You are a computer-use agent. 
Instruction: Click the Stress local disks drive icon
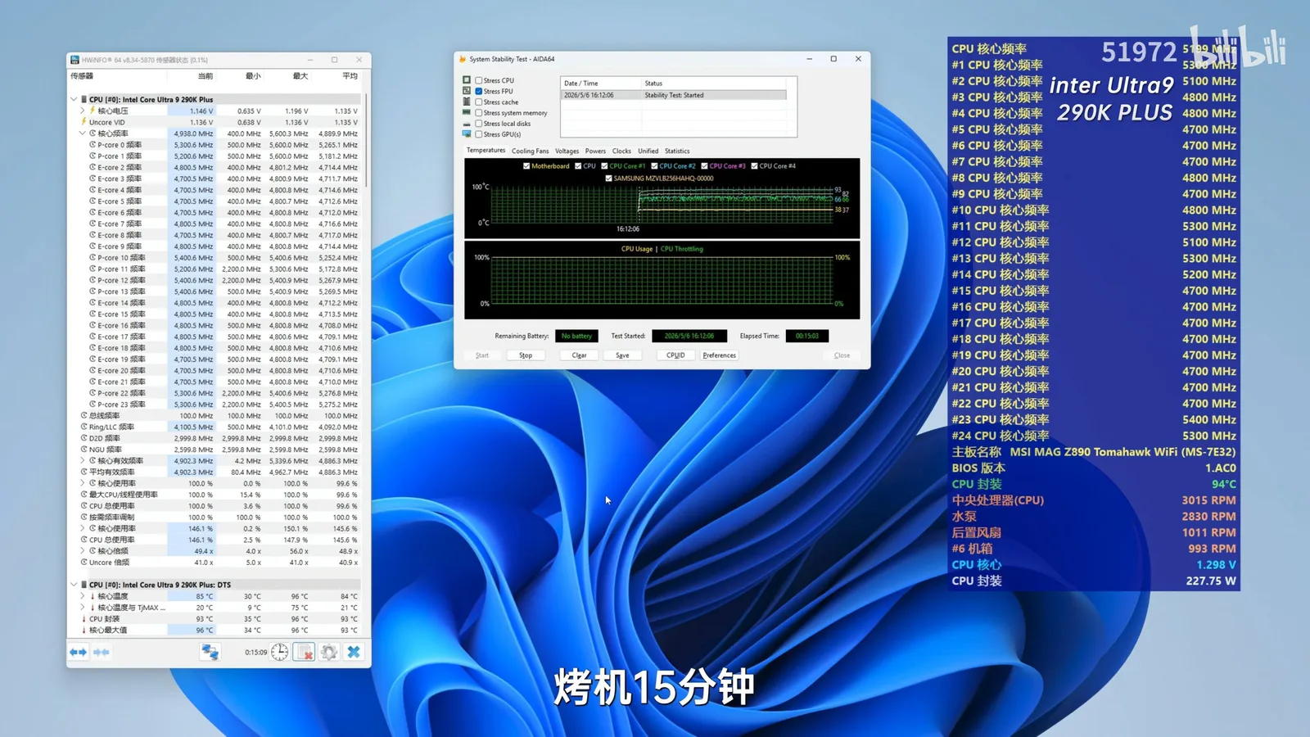(467, 124)
